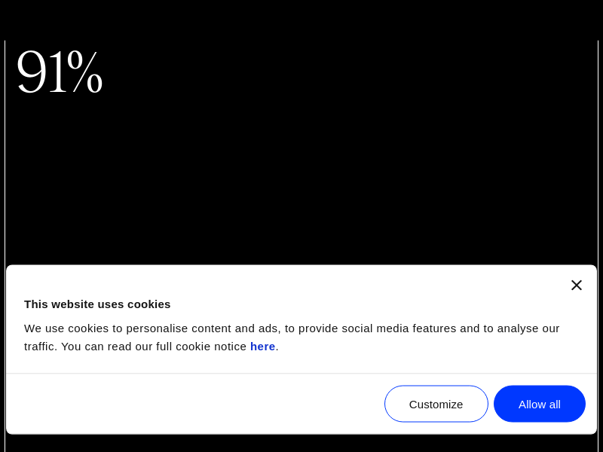603x452 pixels.
Task: Click the black strip below the cookie banner
Action: pyautogui.click(x=301, y=444)
